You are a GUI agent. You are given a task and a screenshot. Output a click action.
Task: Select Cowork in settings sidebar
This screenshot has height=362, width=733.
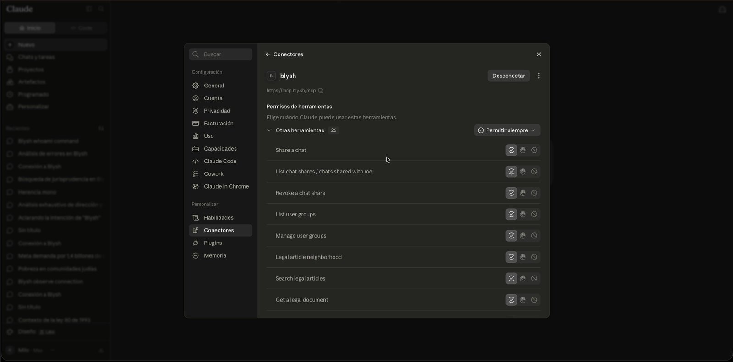(x=220, y=174)
